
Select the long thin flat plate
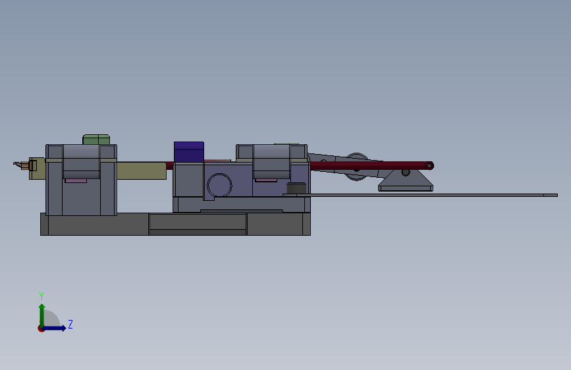tap(420, 195)
